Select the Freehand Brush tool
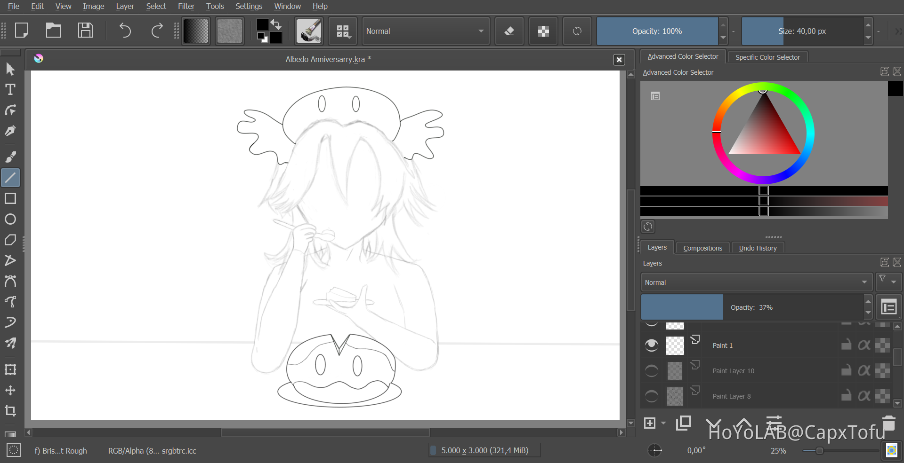Viewport: 904px width, 463px height. point(10,157)
